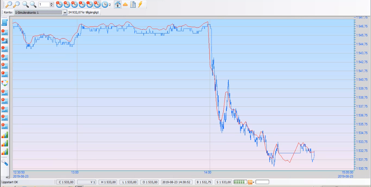
Task: Select the first red-badge clock timeframe button
Action: tap(59, 4)
